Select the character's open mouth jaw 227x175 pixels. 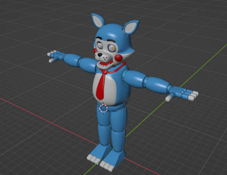click(x=105, y=65)
